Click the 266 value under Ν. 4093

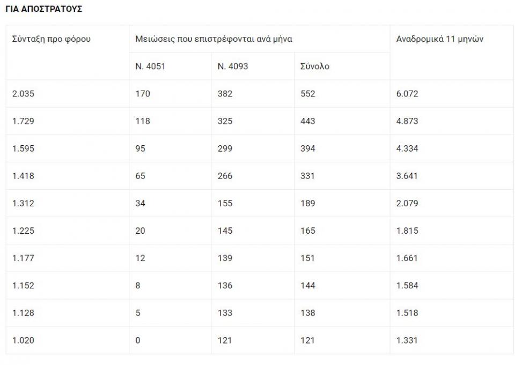[x=225, y=176]
